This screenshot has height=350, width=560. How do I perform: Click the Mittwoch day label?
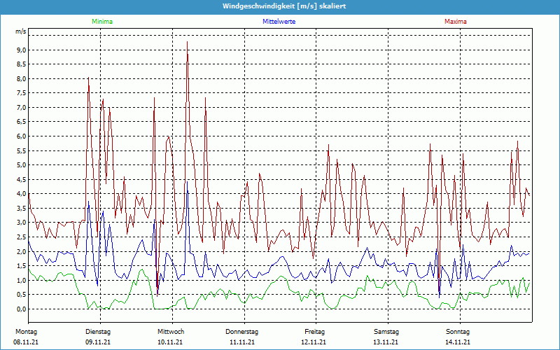171,332
